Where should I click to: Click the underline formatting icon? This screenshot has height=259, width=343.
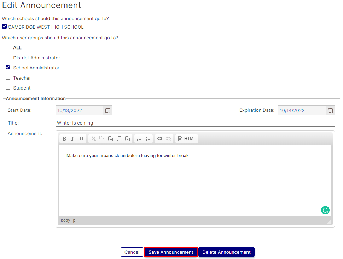81,139
